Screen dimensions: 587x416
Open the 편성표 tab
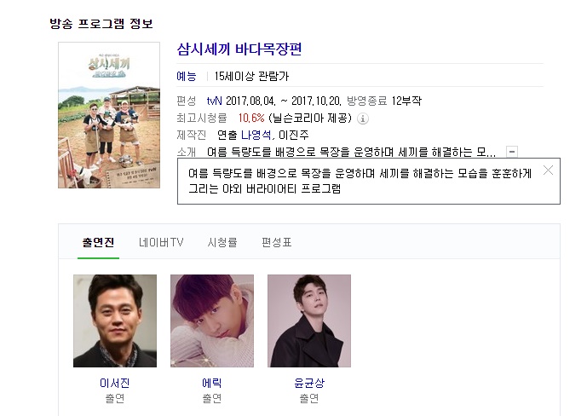pyautogui.click(x=276, y=242)
